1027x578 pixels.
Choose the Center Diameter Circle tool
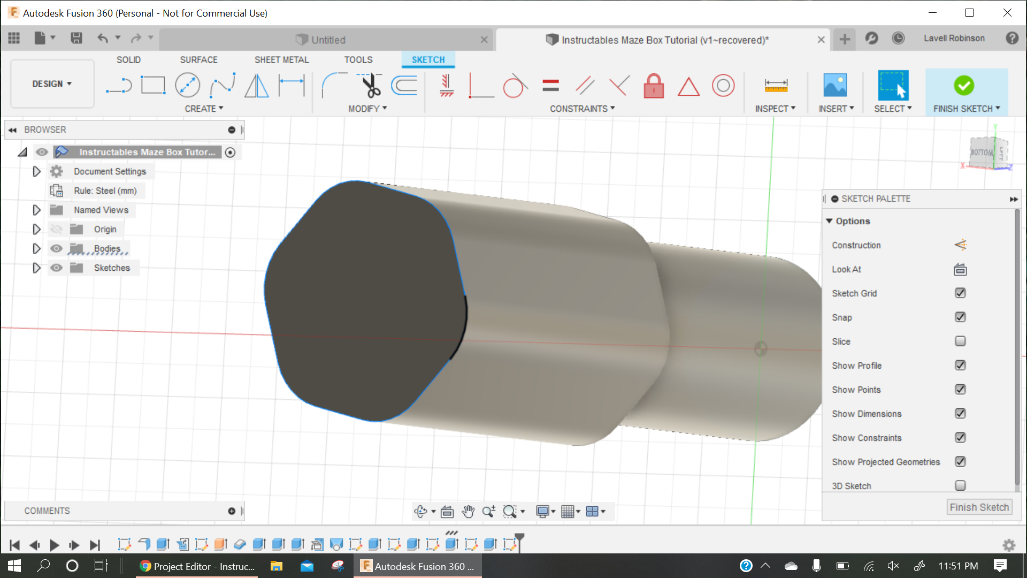tap(188, 85)
